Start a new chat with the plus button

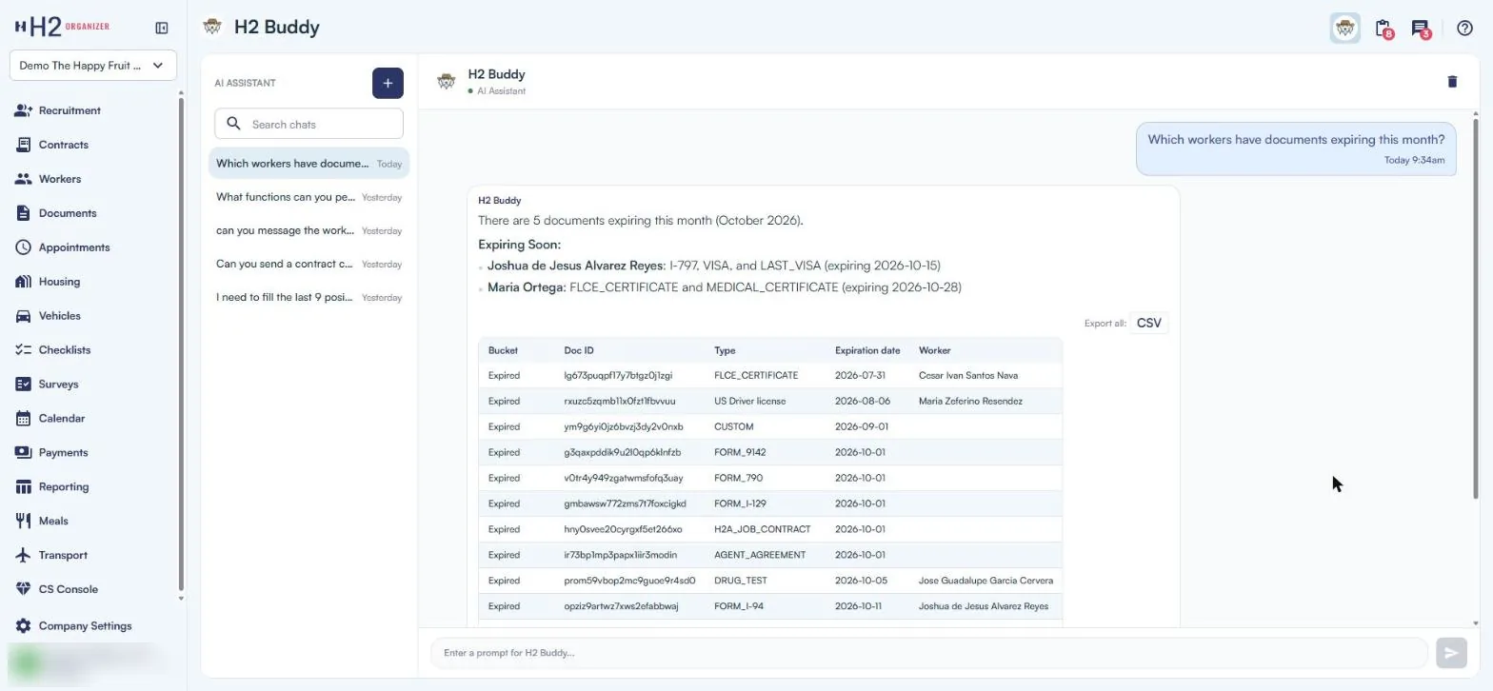tap(388, 83)
